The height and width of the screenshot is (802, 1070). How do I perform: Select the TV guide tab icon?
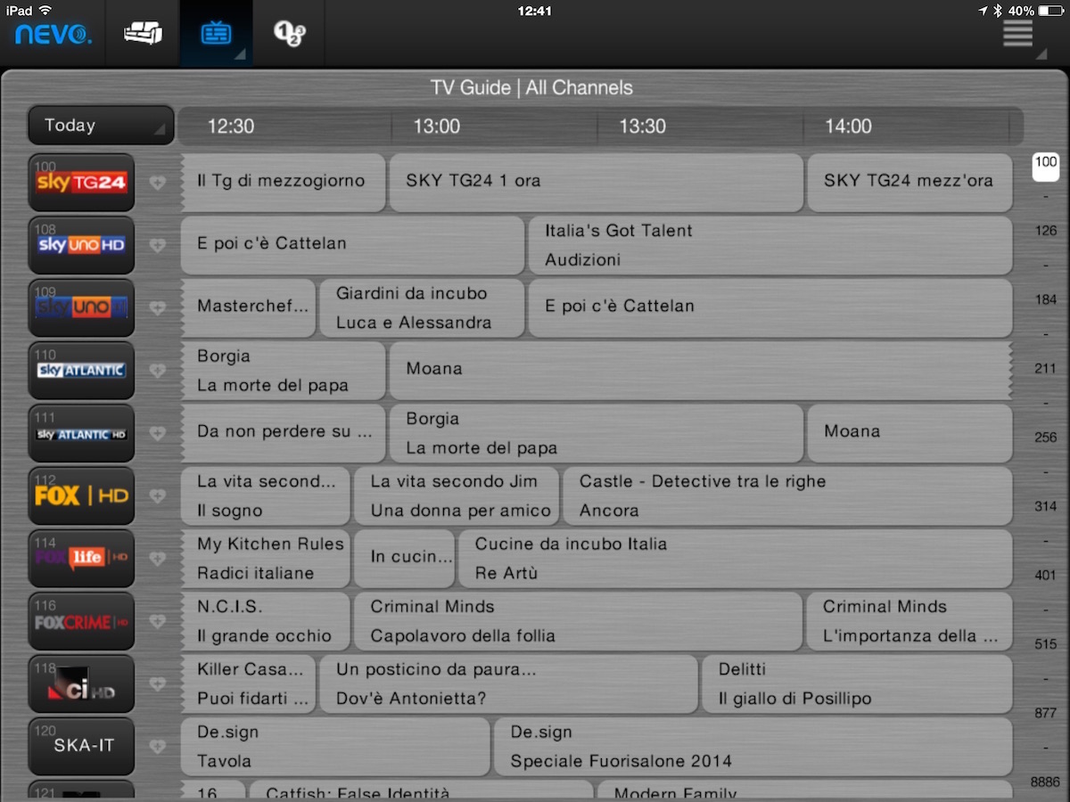coord(216,34)
